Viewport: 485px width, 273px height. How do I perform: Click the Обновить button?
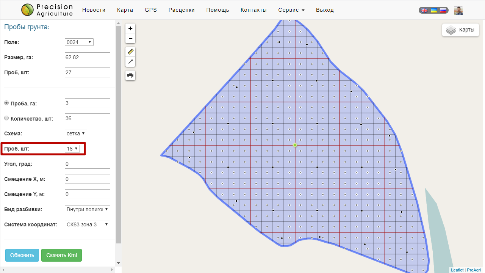click(22, 255)
